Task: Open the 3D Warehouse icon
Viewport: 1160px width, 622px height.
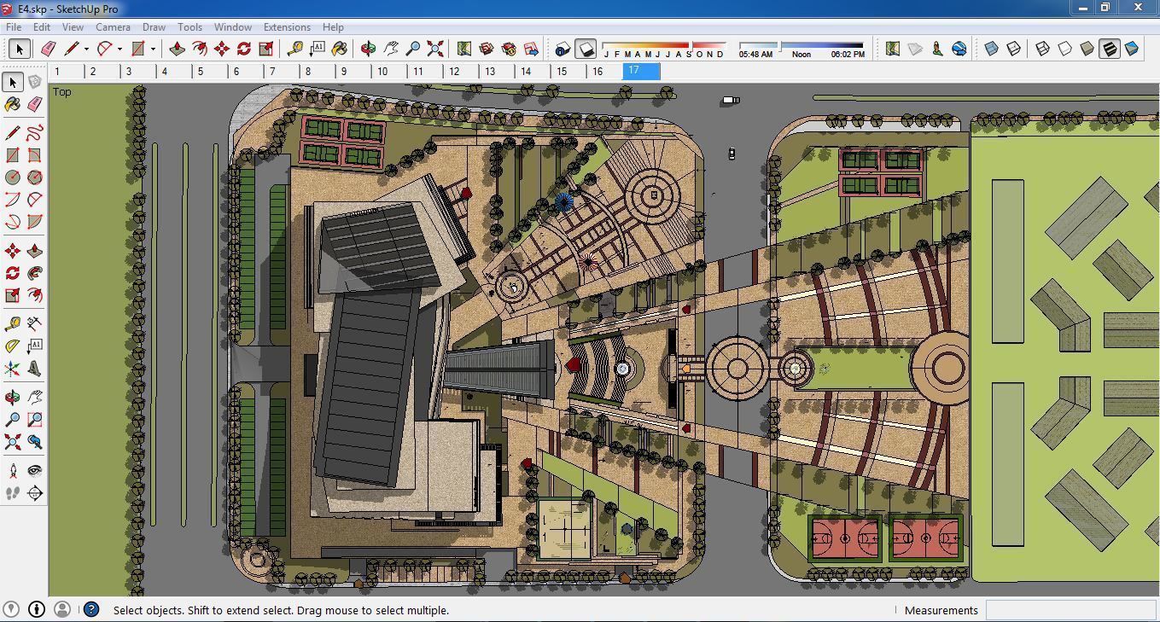Action: coord(487,49)
